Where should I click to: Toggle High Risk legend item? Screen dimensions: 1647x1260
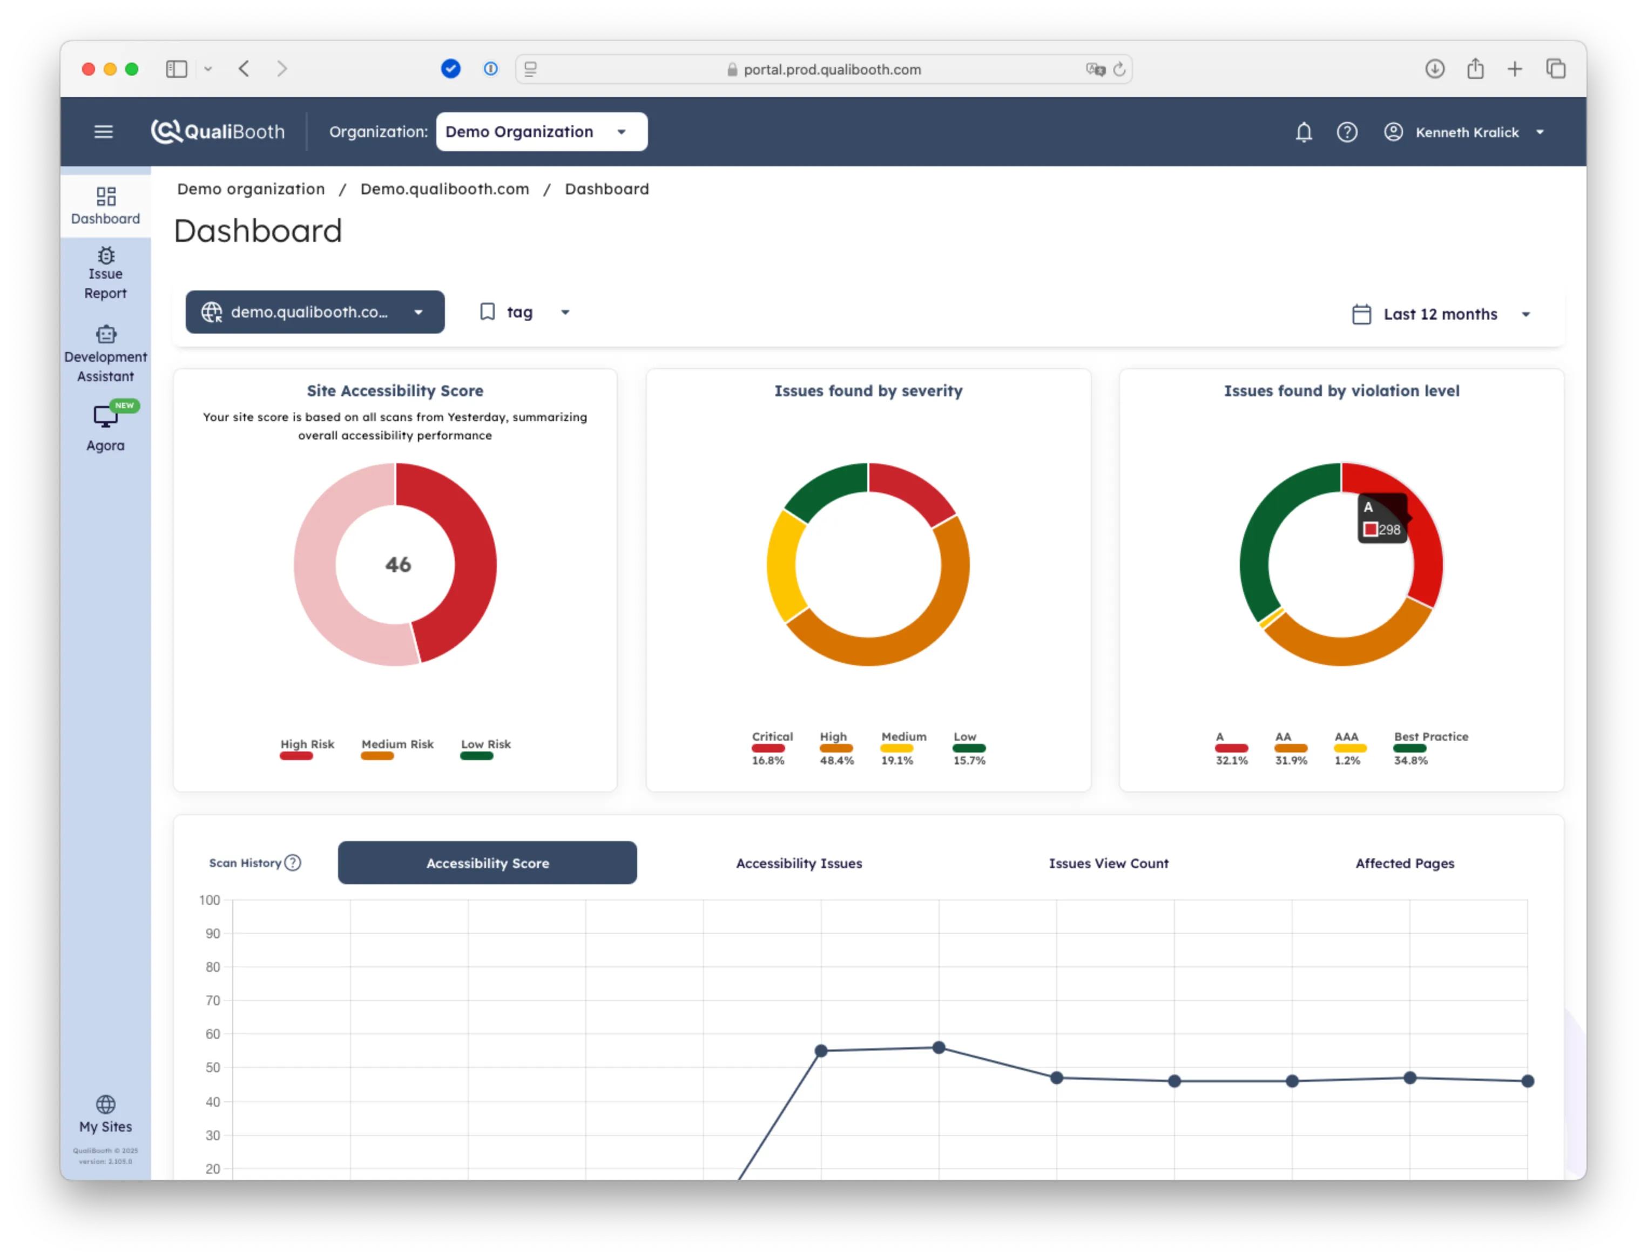pos(307,750)
